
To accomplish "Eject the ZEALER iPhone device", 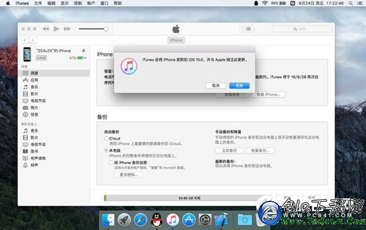I will click(x=84, y=51).
